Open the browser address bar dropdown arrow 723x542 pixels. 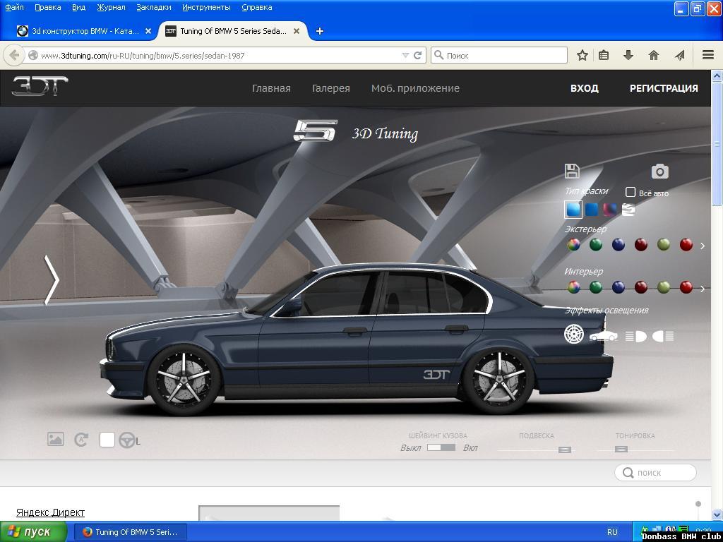405,54
